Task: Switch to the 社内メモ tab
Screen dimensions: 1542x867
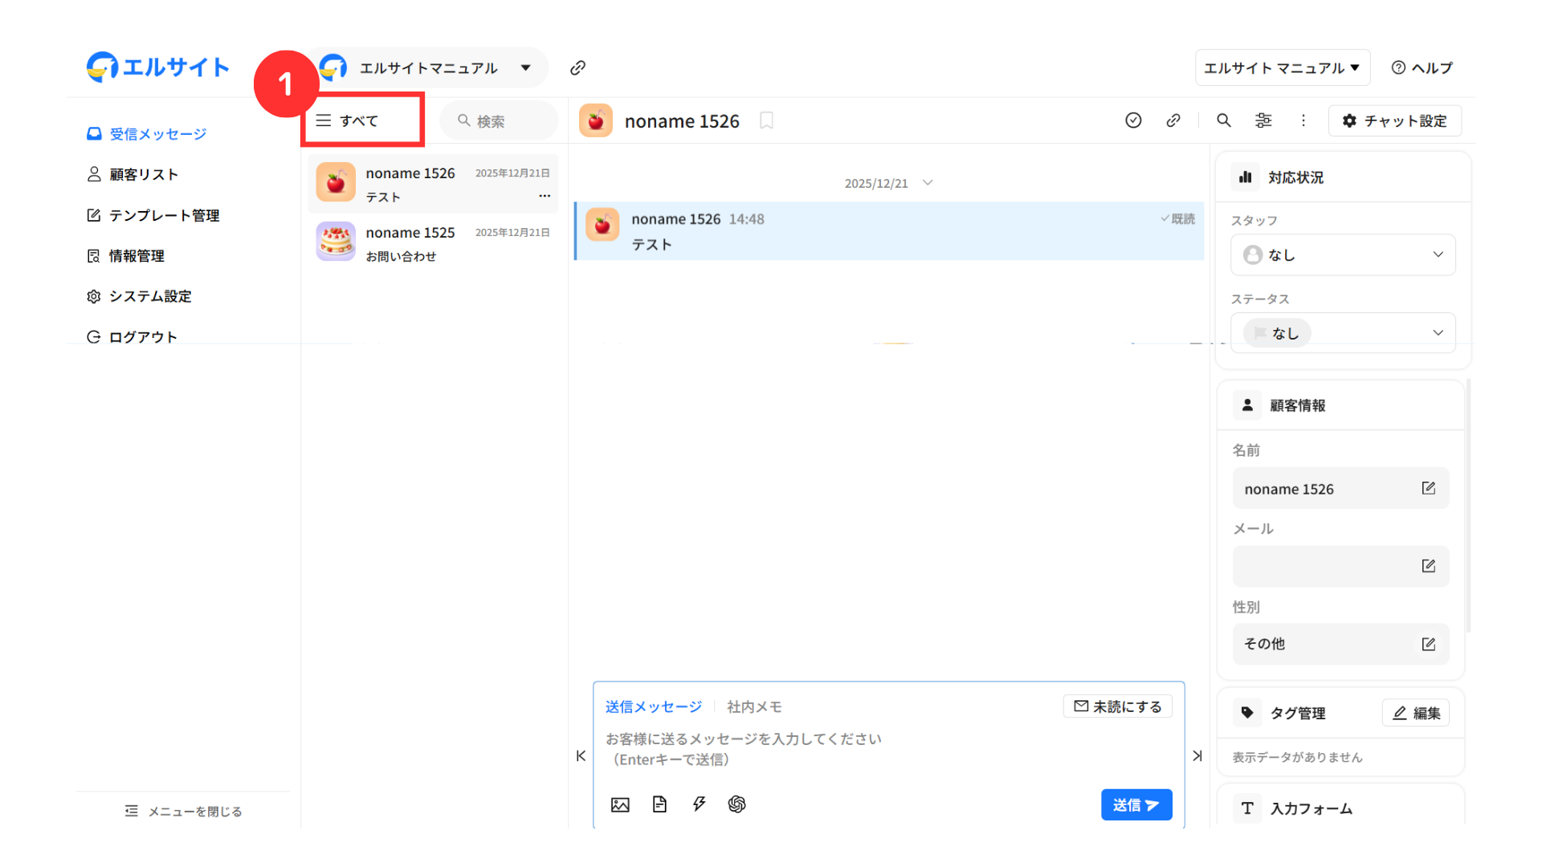Action: [x=753, y=707]
